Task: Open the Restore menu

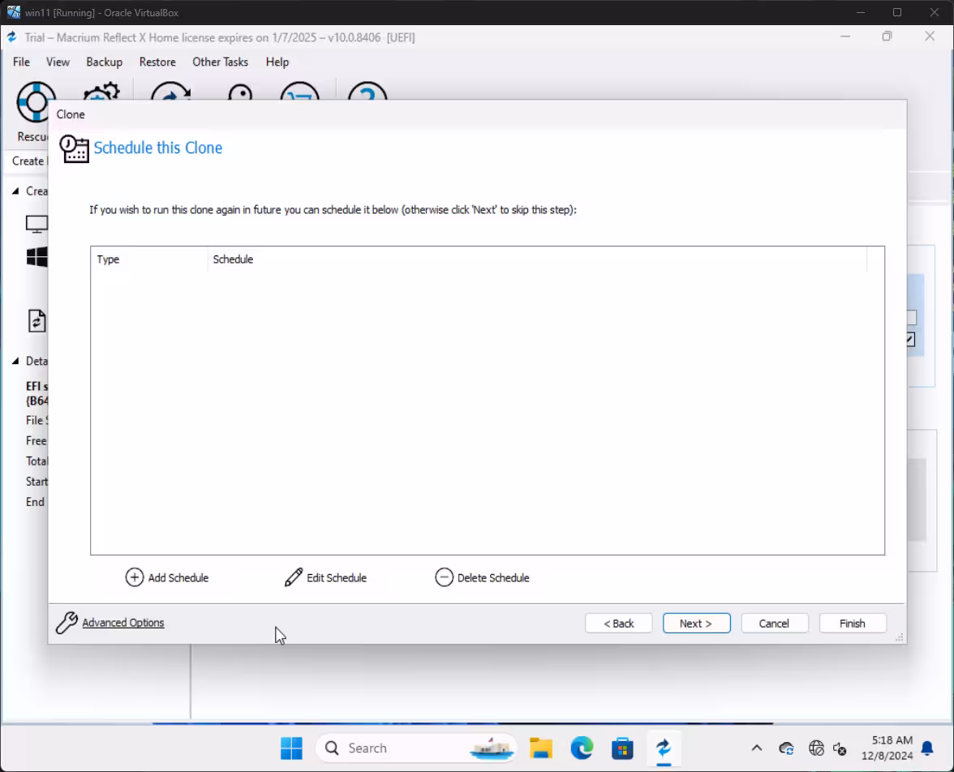Action: click(x=157, y=62)
